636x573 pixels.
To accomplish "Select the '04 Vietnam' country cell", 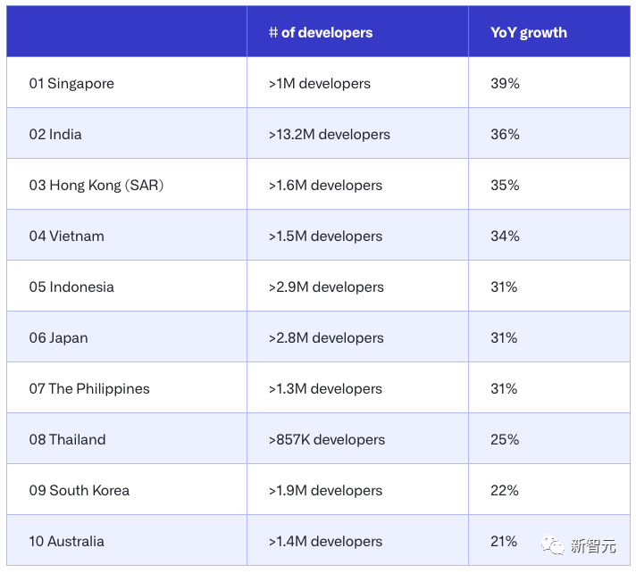I will click(x=67, y=236).
